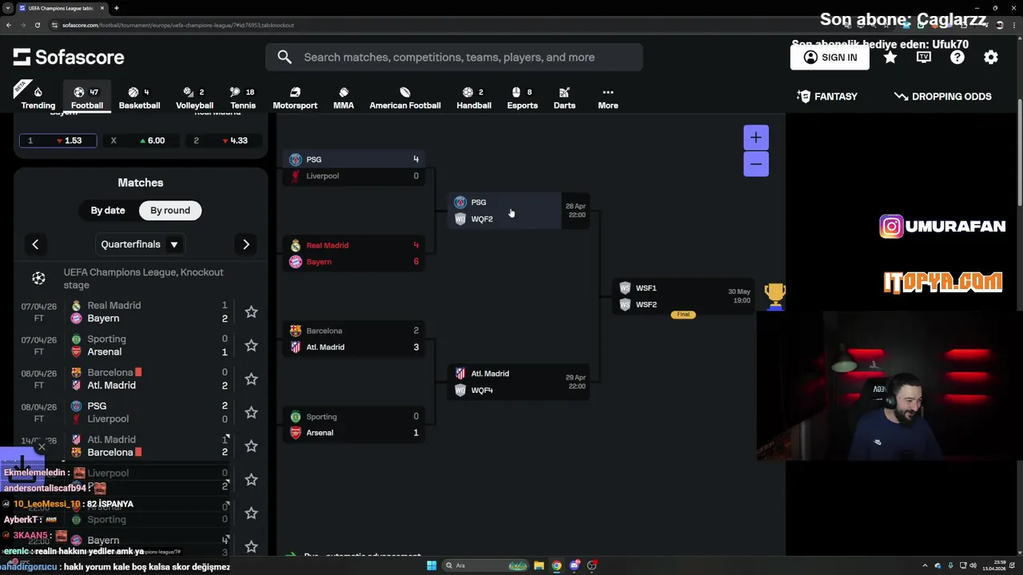Open the Trending tab
1023x575 pixels.
click(38, 97)
